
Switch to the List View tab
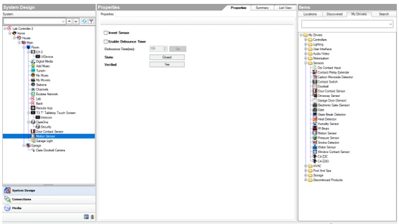pyautogui.click(x=285, y=8)
